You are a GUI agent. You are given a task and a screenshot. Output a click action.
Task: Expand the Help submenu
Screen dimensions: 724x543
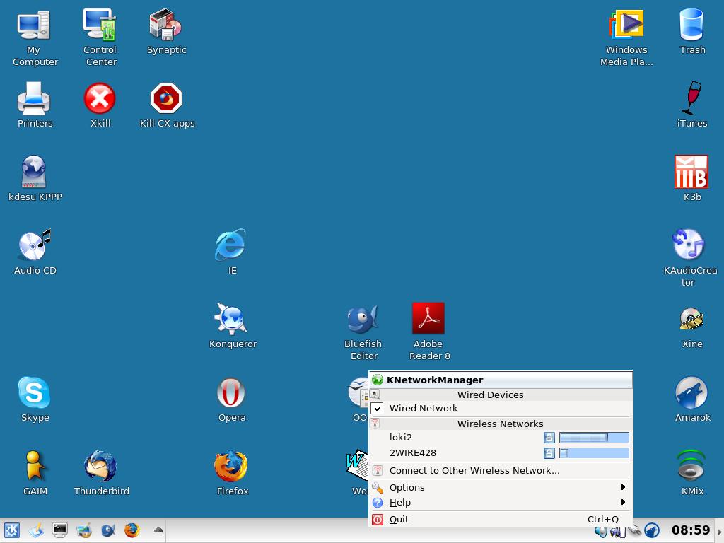[x=501, y=503]
